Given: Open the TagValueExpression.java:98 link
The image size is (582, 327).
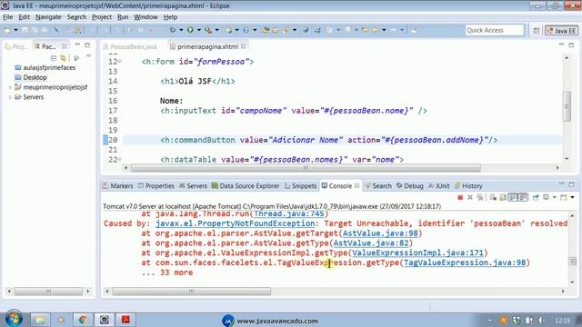Looking at the screenshot, I should coord(465,263).
